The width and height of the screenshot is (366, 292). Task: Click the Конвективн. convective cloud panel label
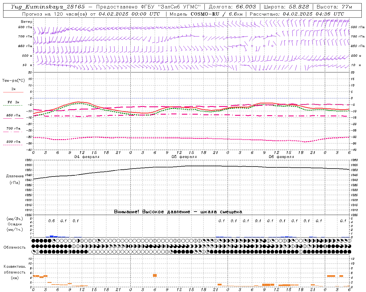point(15,267)
